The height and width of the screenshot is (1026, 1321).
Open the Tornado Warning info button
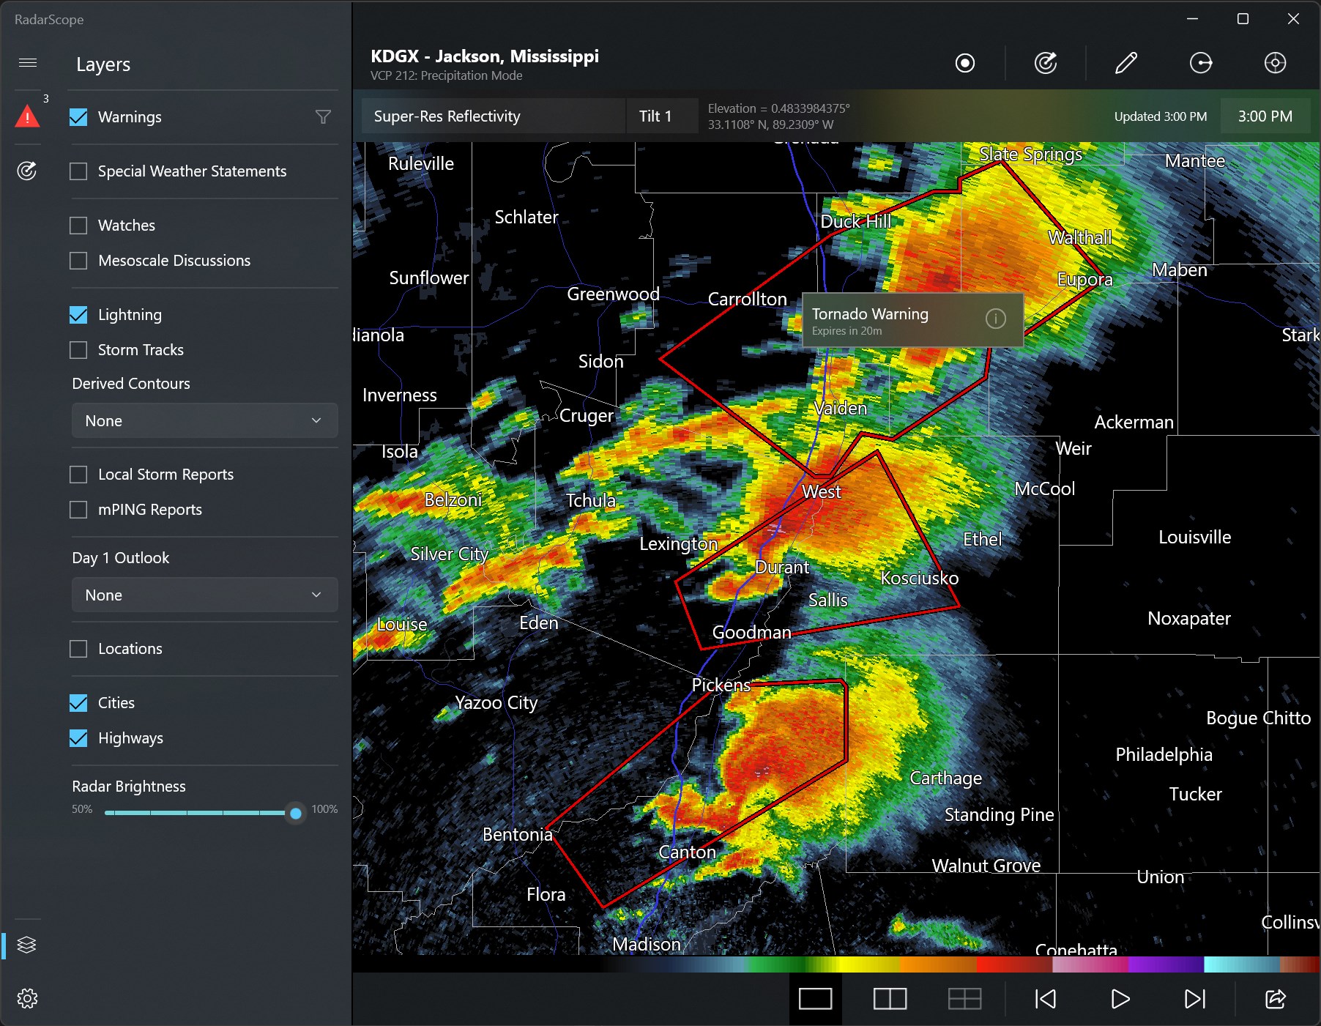tap(996, 319)
